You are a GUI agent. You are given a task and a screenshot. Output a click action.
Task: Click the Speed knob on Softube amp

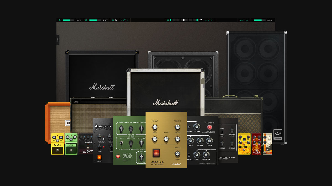tap(197, 155)
